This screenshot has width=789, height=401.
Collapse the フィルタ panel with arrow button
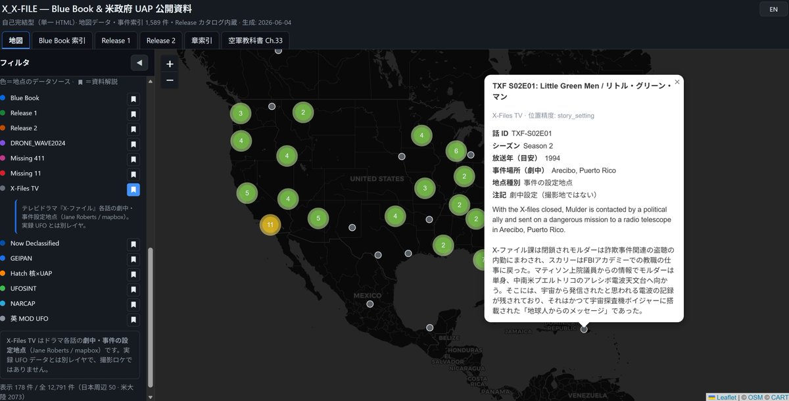pyautogui.click(x=139, y=62)
